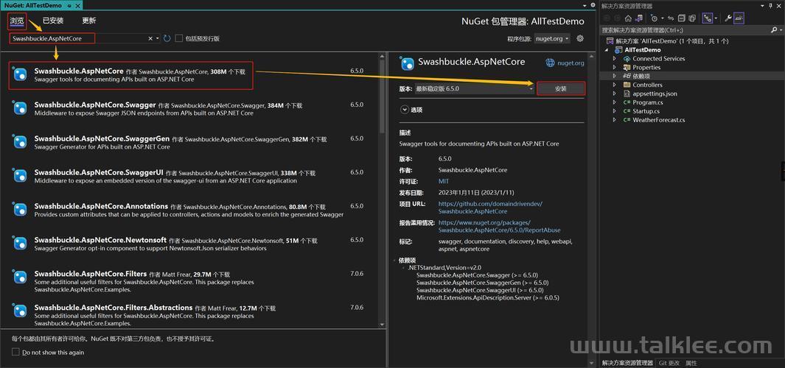Open properties wrench in Solution Explorer
Viewport: 785px width, 368px height.
point(728,18)
